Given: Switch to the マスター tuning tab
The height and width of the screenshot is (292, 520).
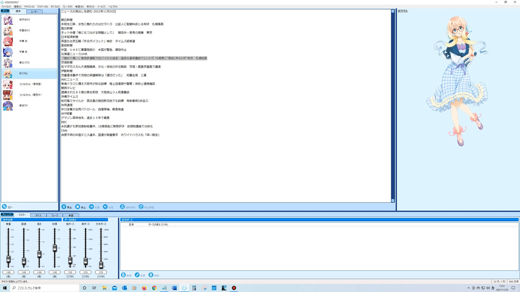Looking at the screenshot, I should 22,215.
